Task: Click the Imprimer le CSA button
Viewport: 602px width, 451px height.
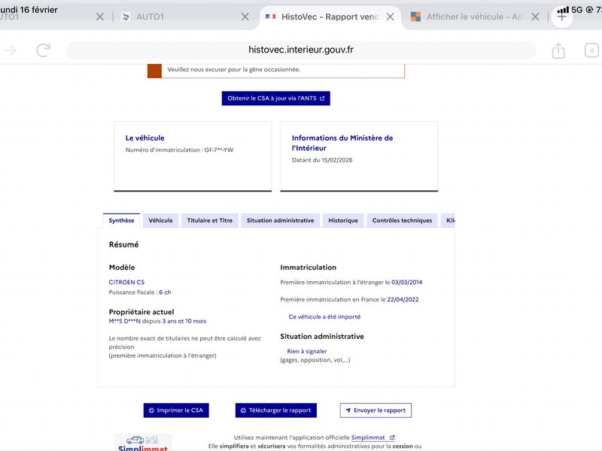Action: pyautogui.click(x=176, y=410)
